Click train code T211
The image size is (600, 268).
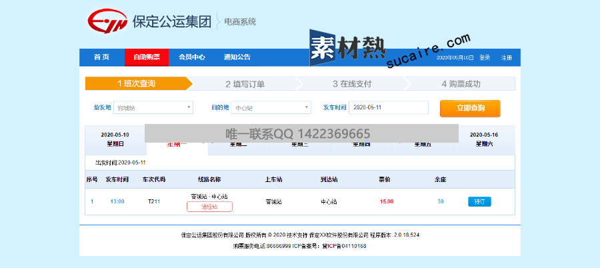point(154,202)
